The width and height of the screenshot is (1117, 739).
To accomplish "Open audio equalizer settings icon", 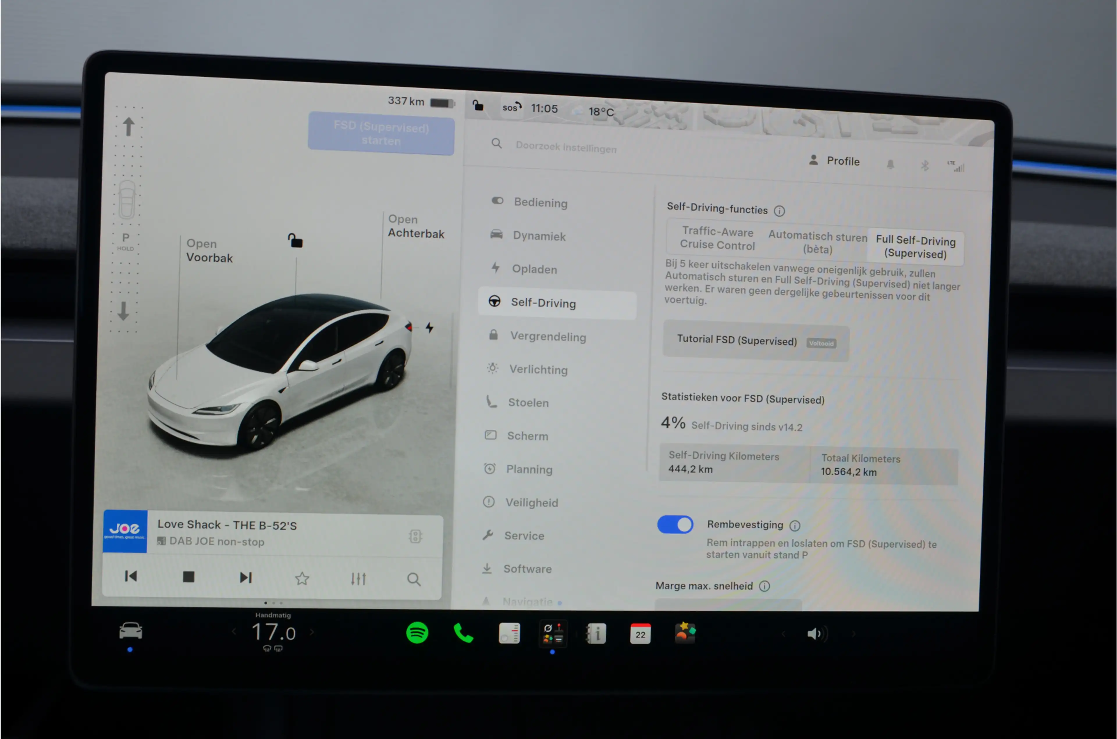I will (358, 579).
